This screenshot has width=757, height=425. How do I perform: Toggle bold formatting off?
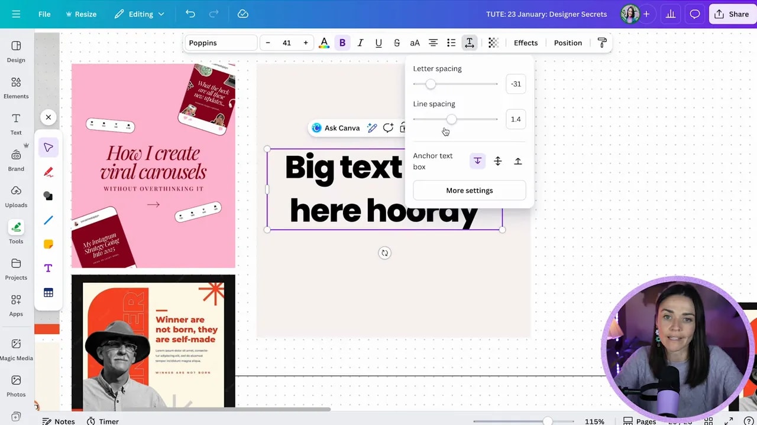tap(342, 42)
